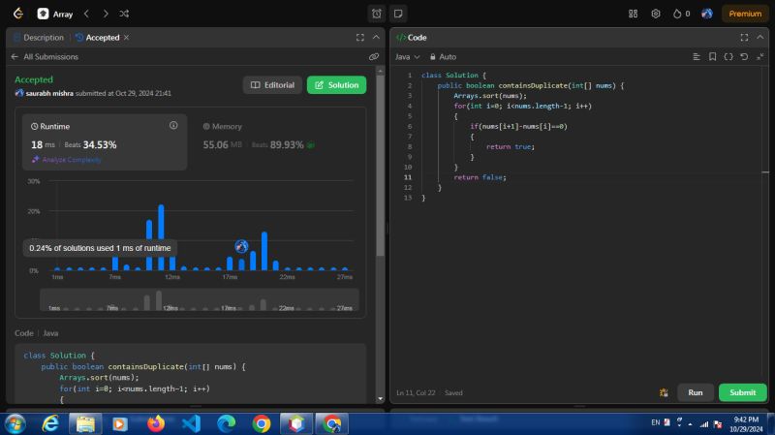Open Visual Studio Code from taskbar
775x435 pixels.
pos(191,423)
